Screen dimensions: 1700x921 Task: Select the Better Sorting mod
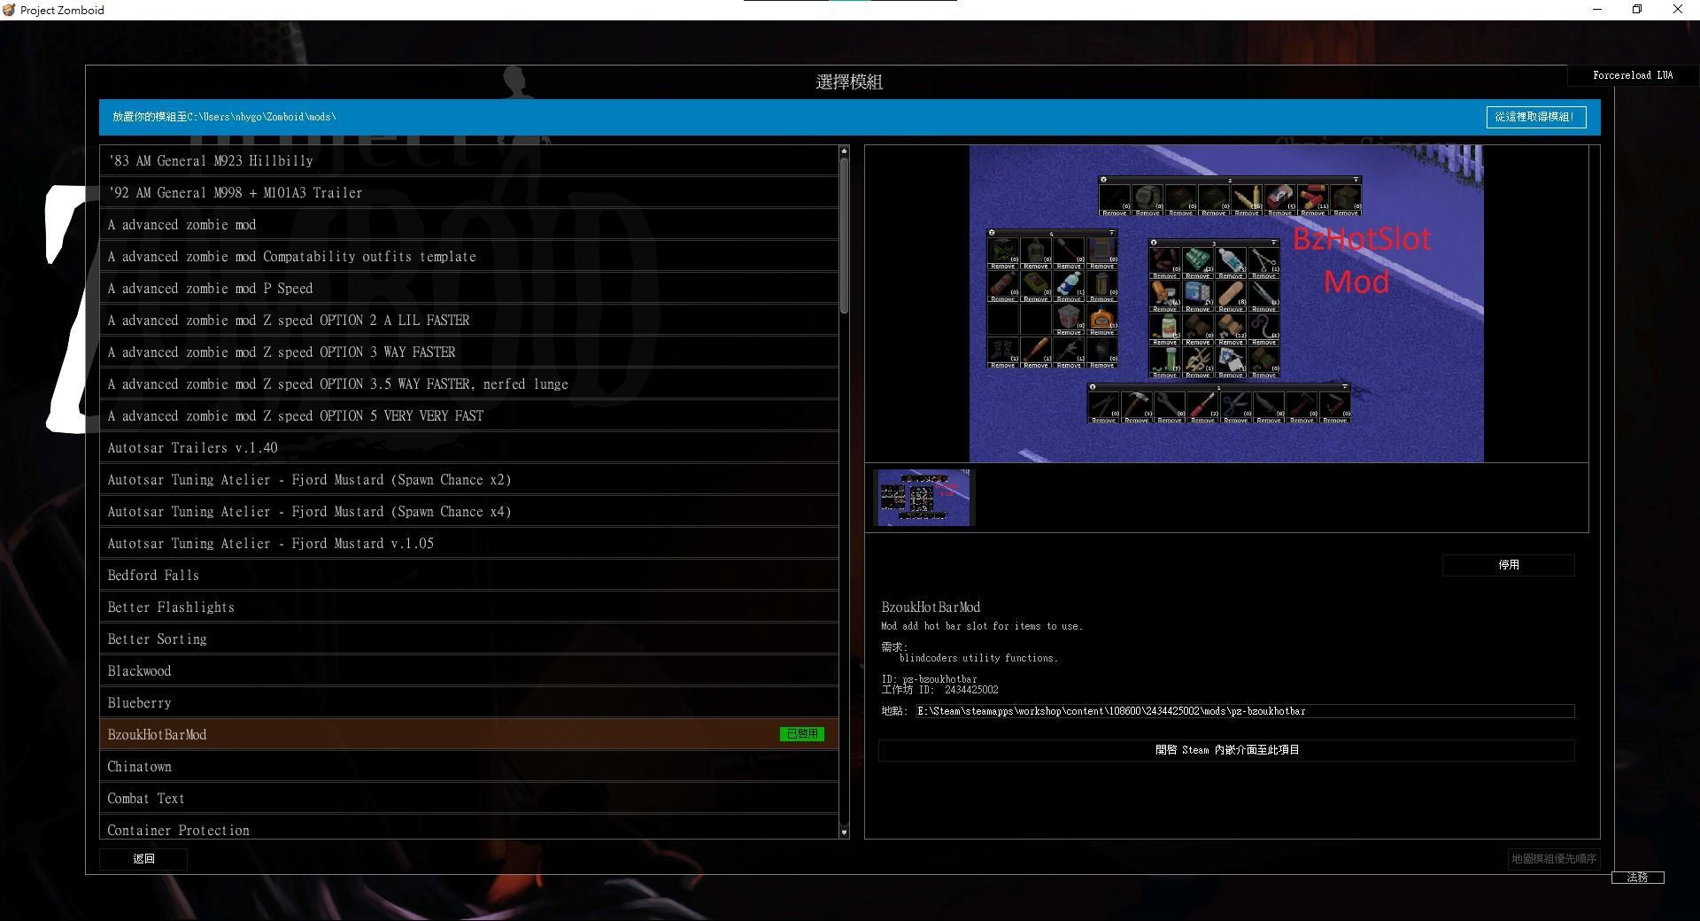click(469, 639)
